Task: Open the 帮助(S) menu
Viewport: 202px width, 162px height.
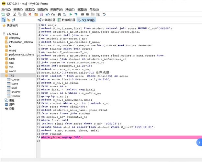Action: coord(94,9)
